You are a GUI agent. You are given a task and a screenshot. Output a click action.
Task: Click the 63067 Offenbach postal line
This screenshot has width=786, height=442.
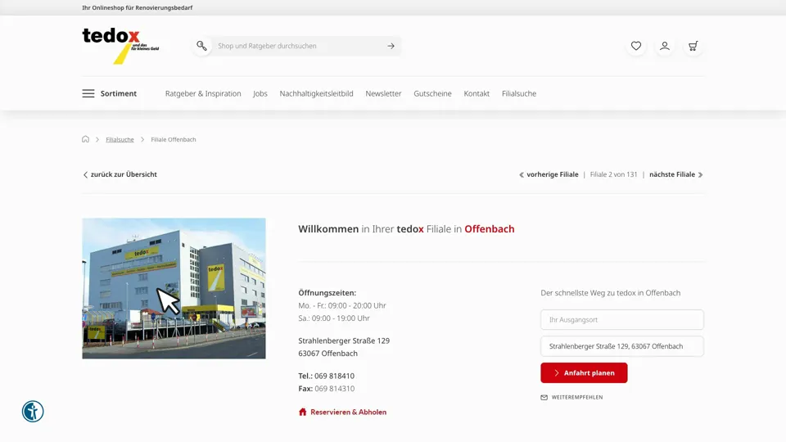(x=327, y=354)
